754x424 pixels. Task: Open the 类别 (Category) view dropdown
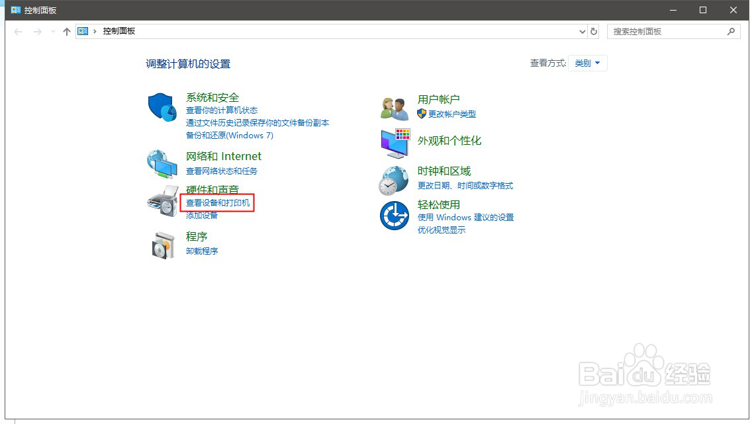[587, 63]
